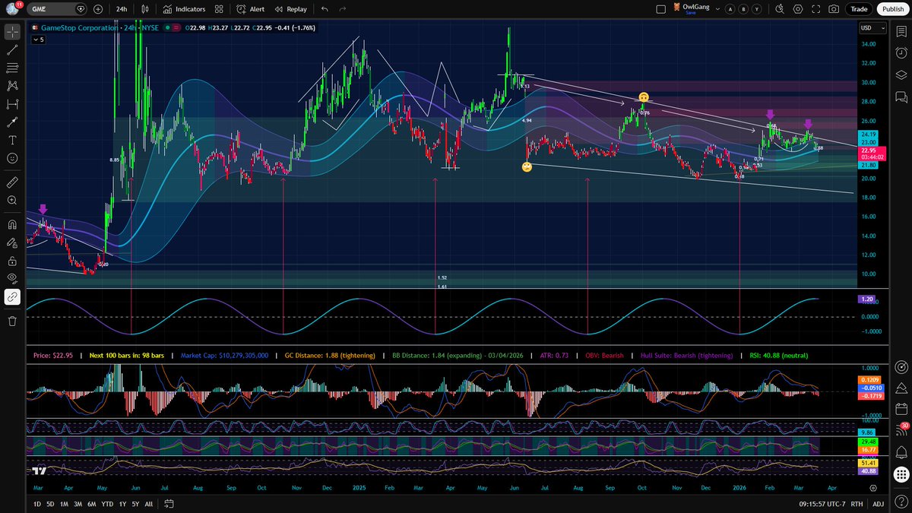Open the candlestick chart type menu
912x513 pixels.
(146, 9)
